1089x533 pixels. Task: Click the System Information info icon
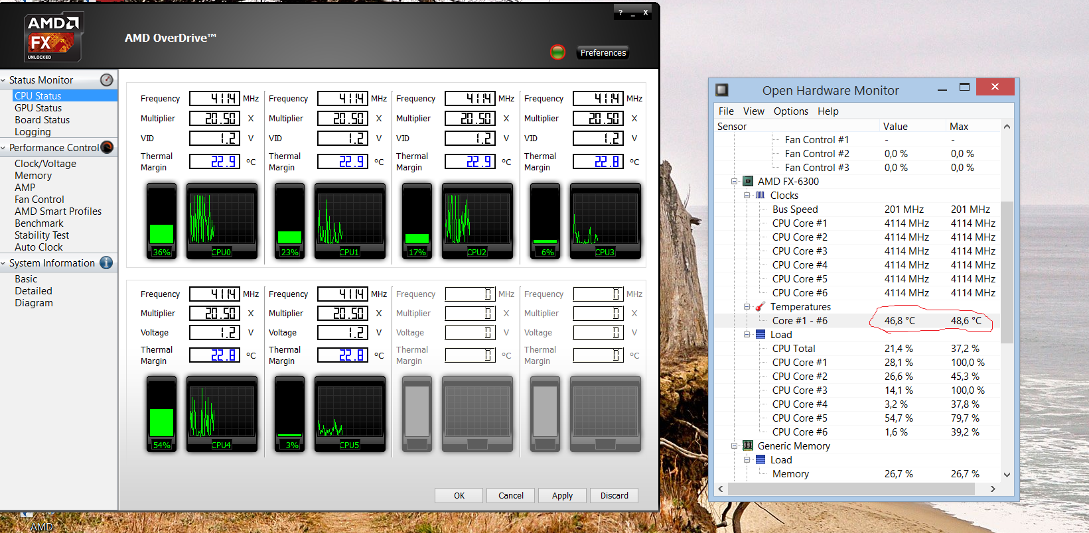(106, 263)
